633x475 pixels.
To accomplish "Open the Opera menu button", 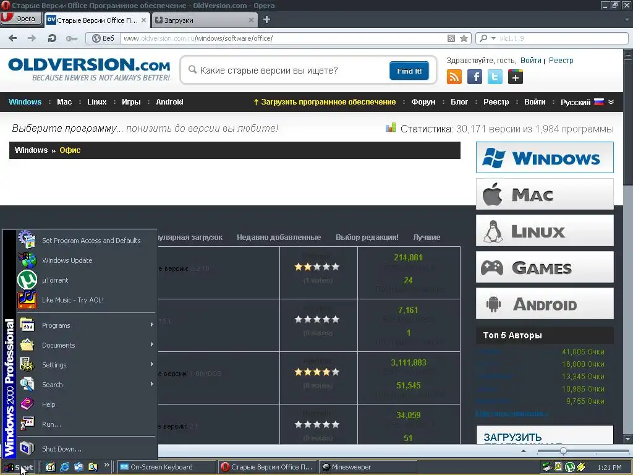I will [x=21, y=19].
